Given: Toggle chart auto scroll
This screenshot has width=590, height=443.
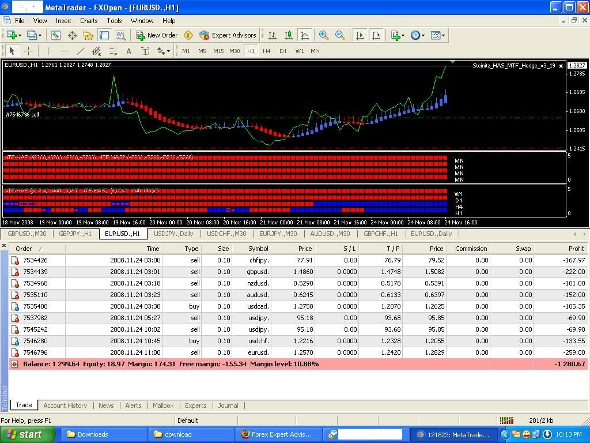Looking at the screenshot, I should coord(360,35).
